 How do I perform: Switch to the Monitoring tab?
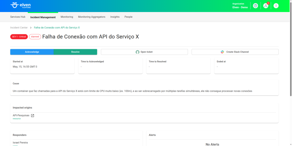67,17
